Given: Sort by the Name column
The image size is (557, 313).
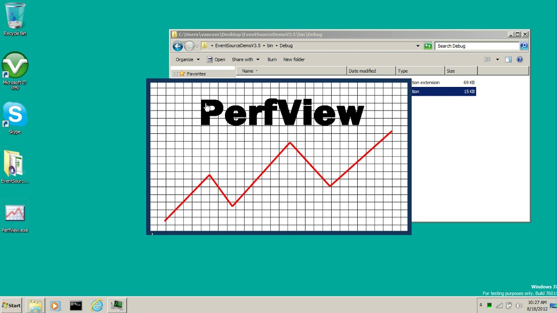Looking at the screenshot, I should [x=291, y=71].
